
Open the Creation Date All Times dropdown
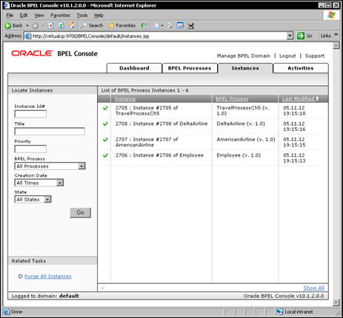point(60,183)
